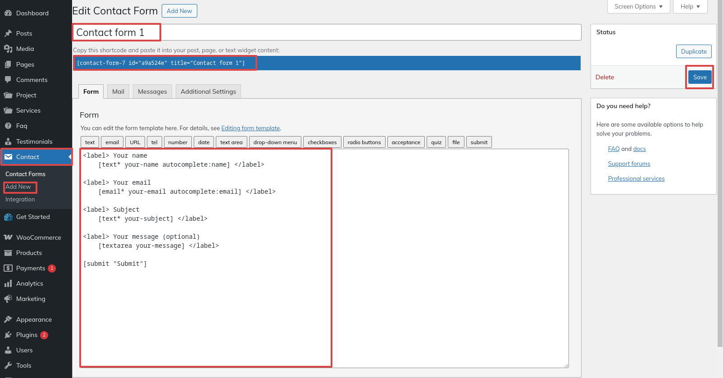Click the Contact form 1 title field

tap(327, 32)
